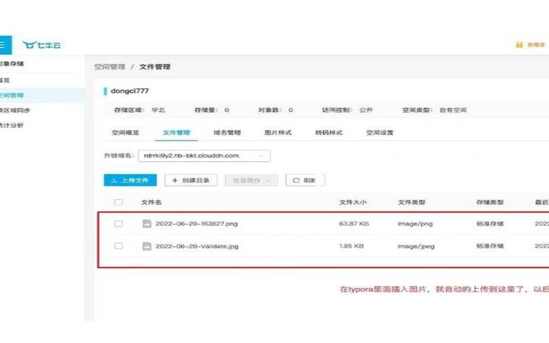
Task: Open the 转码样式 tab
Action: (329, 132)
